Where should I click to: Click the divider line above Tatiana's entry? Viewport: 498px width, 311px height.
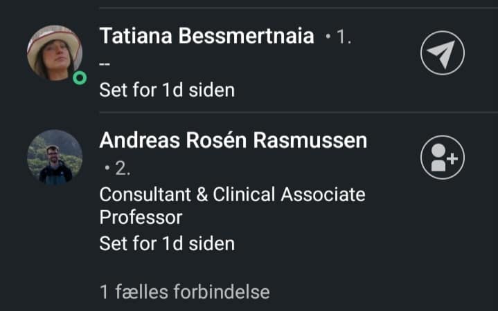click(x=299, y=8)
